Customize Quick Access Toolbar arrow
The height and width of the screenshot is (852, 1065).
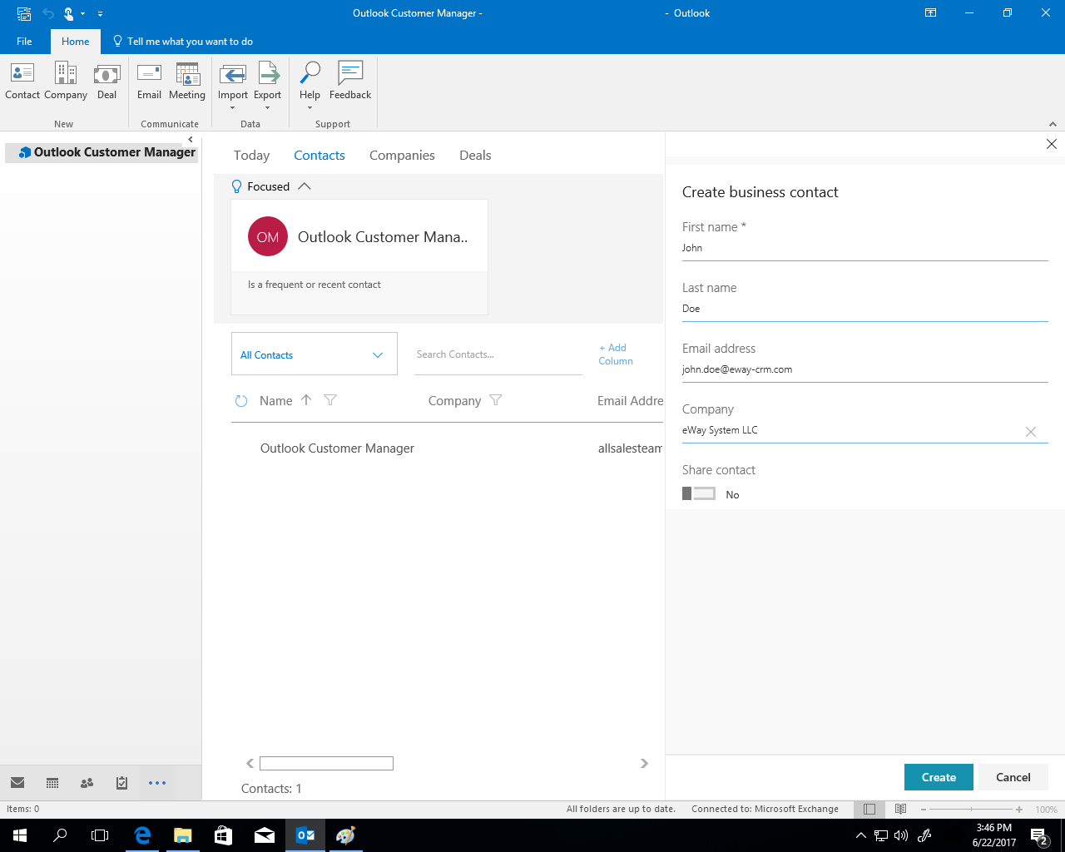click(x=101, y=14)
